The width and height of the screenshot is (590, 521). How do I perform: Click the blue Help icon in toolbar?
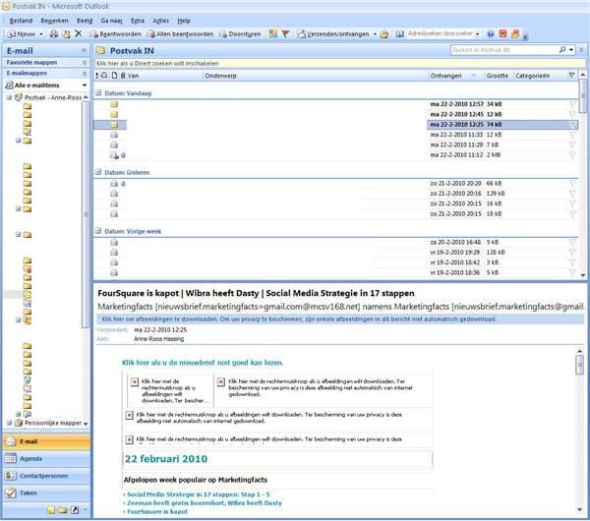491,33
